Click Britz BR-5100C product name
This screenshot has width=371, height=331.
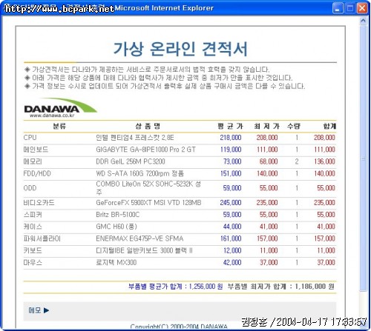(x=118, y=215)
